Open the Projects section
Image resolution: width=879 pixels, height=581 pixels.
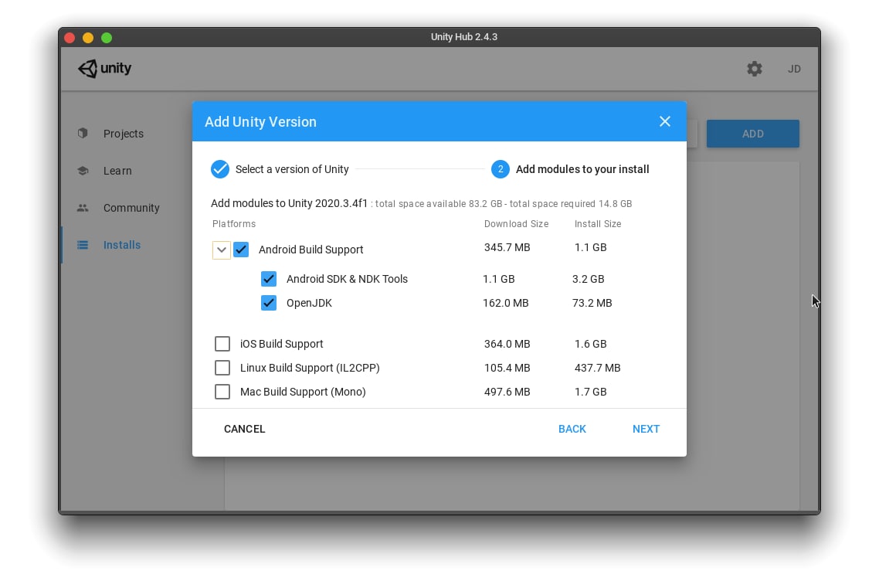point(124,134)
